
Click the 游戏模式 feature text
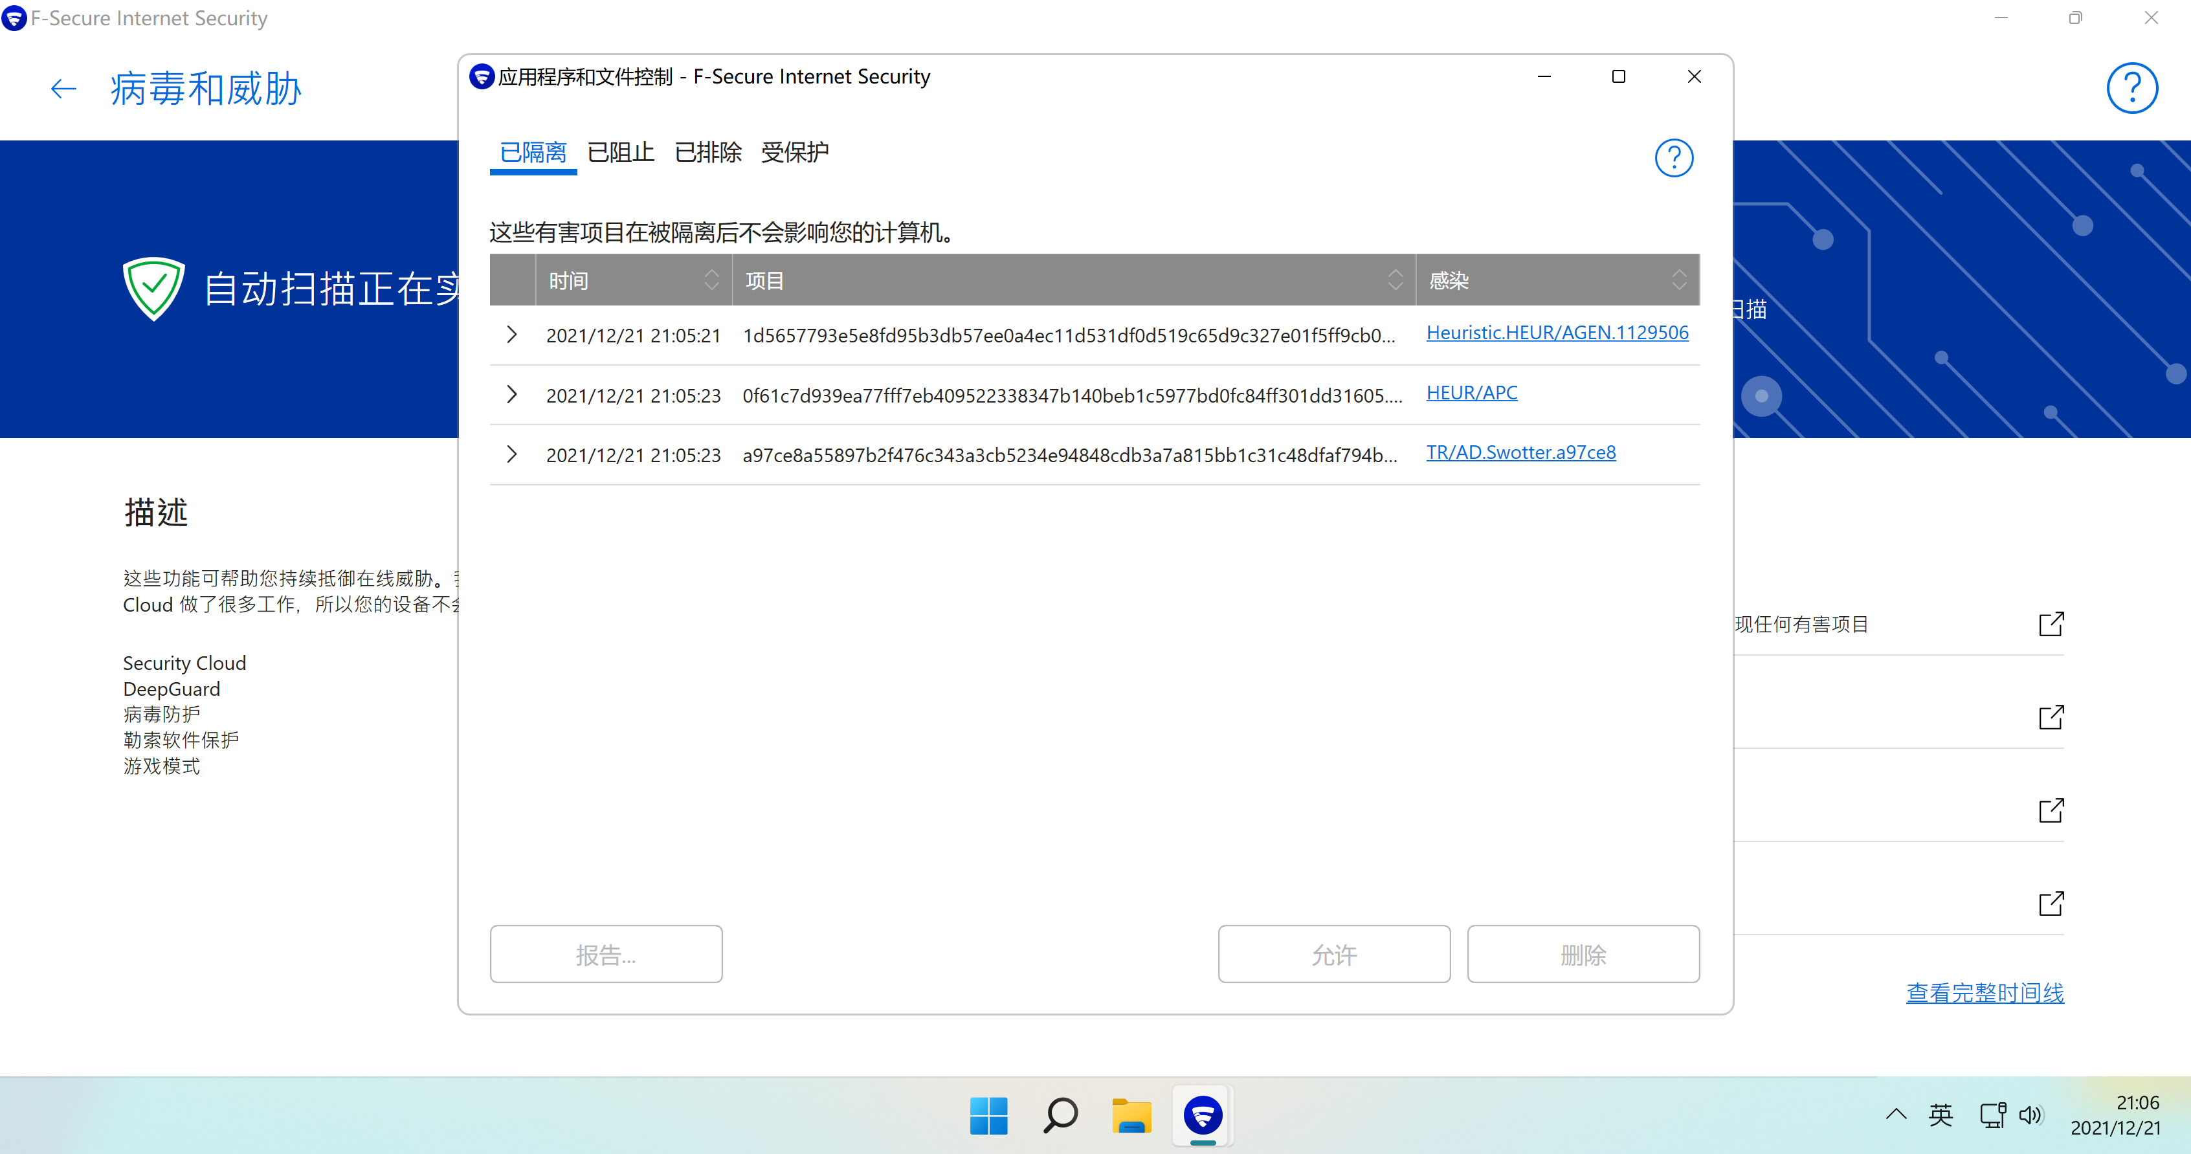(x=161, y=766)
